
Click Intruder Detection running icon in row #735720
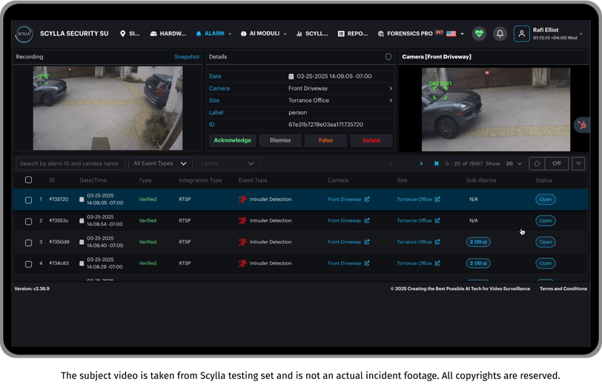point(242,199)
